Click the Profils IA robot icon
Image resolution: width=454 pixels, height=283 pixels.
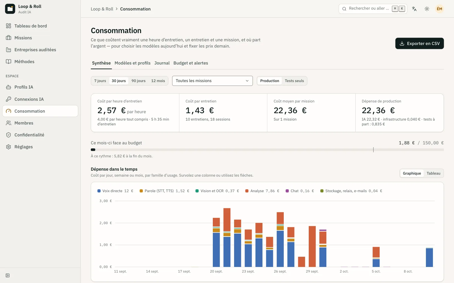(x=9, y=87)
